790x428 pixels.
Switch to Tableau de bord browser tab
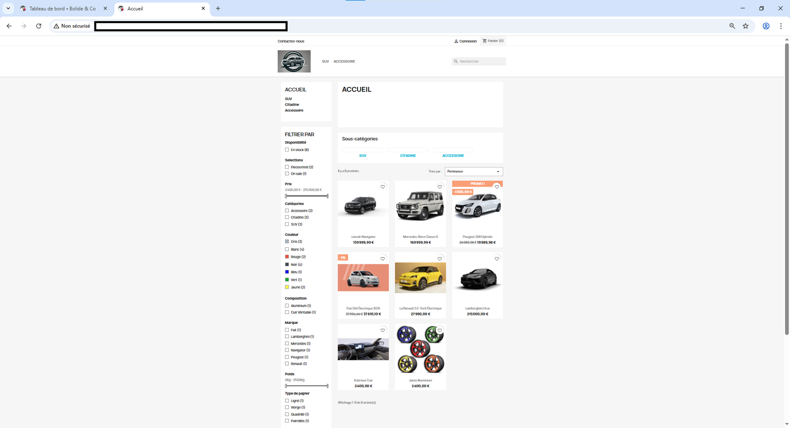pos(63,8)
